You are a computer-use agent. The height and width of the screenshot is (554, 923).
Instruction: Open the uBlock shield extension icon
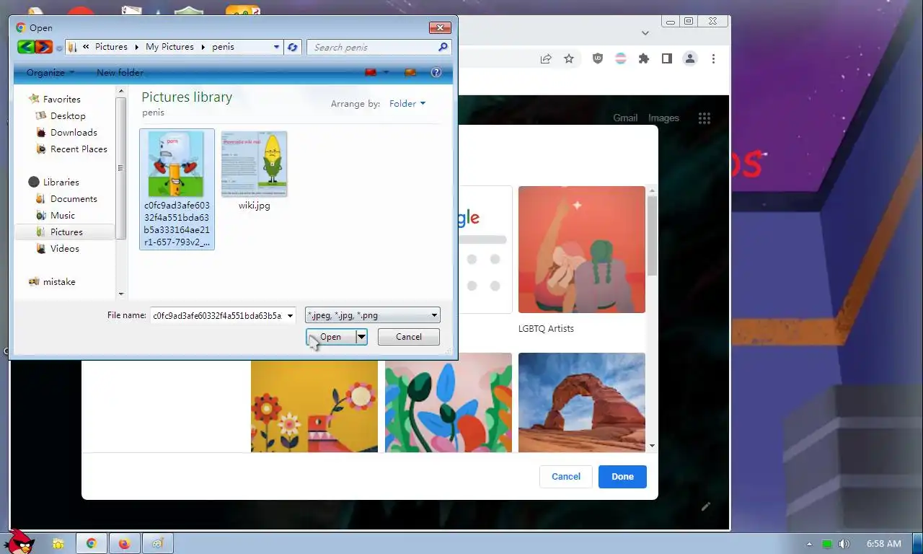point(598,59)
